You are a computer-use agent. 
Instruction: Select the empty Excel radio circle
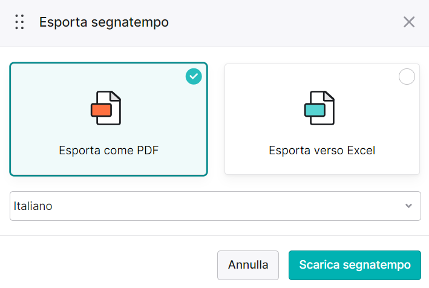pos(407,76)
